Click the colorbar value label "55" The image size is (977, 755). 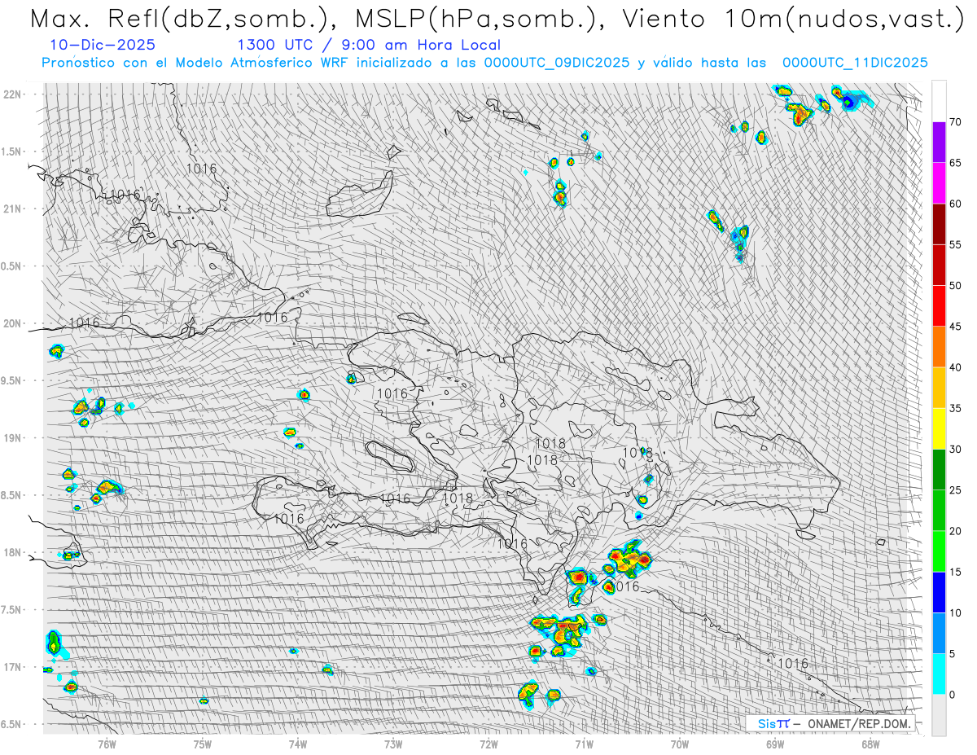click(955, 244)
